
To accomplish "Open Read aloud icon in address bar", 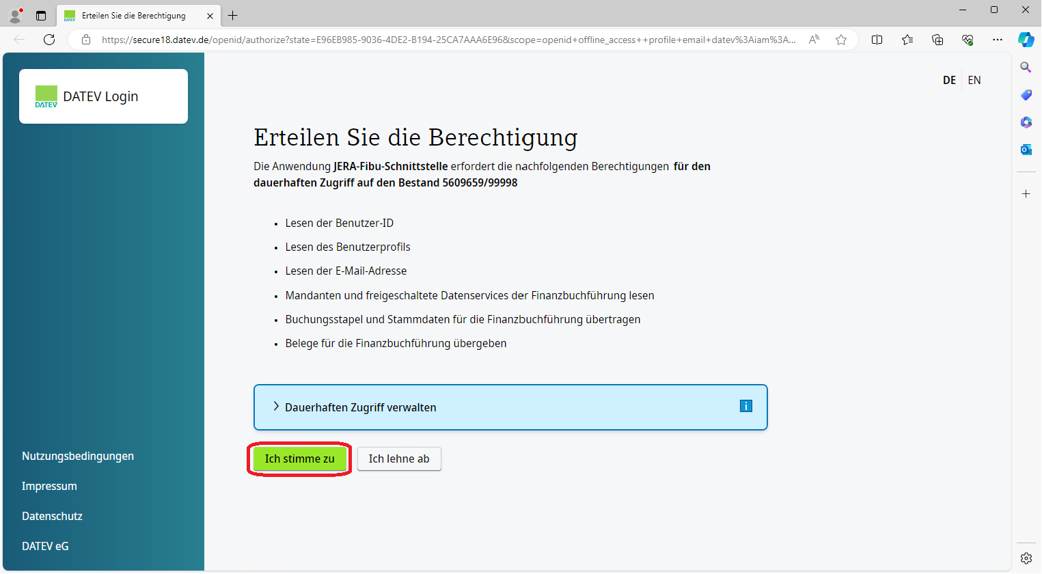I will tap(814, 40).
